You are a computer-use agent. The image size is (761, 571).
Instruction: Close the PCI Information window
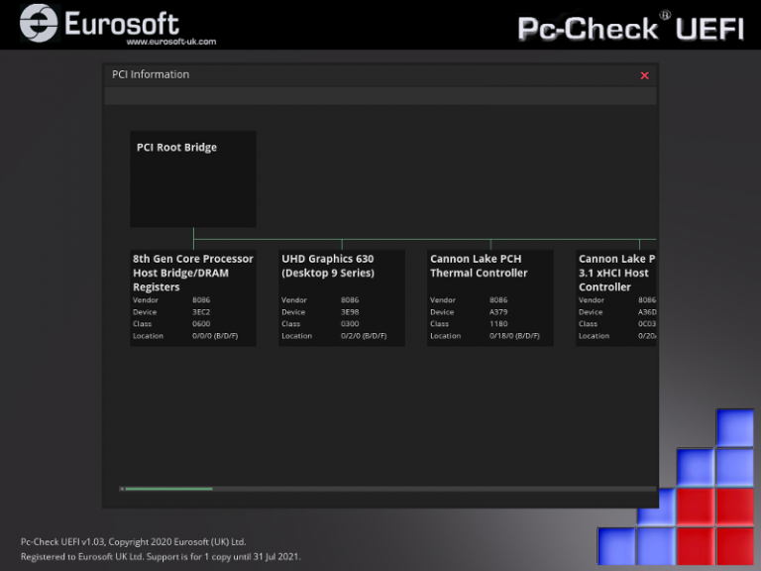click(x=644, y=75)
